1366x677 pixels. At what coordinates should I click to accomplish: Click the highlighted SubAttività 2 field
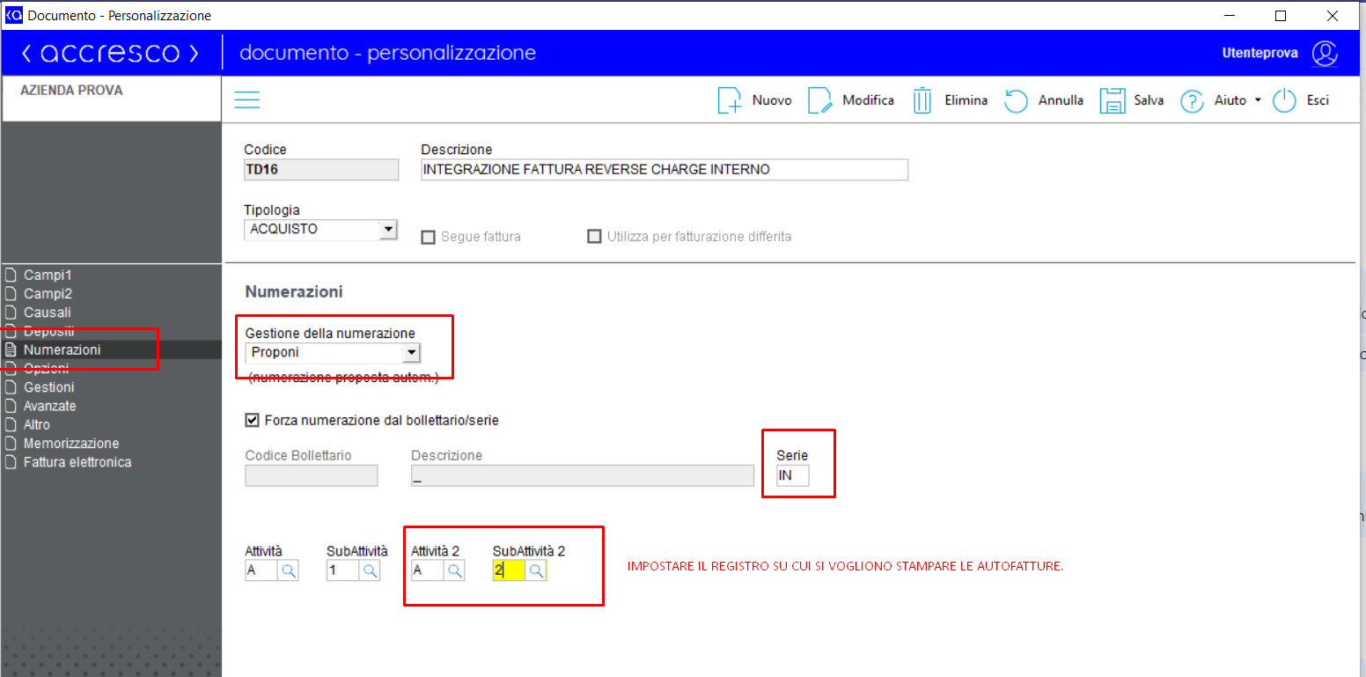(509, 570)
